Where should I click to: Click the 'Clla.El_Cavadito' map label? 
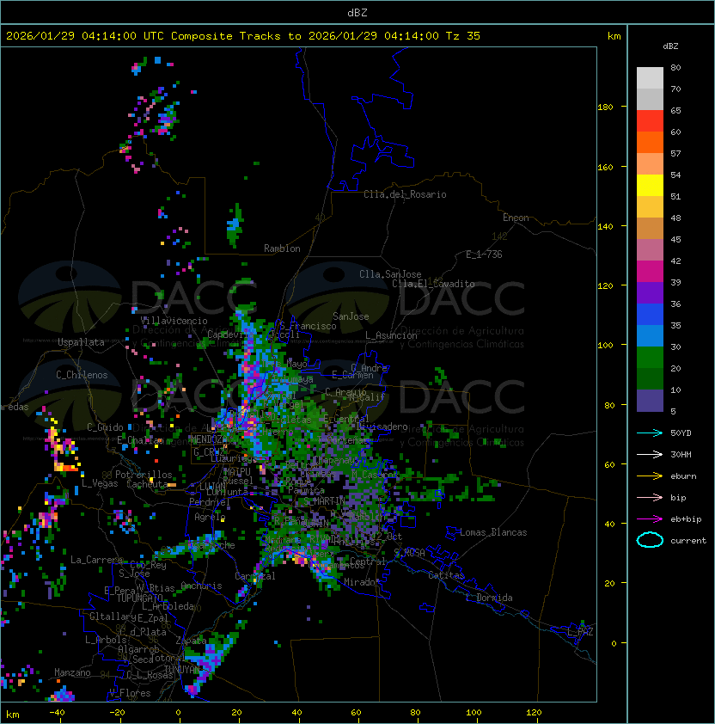[x=433, y=284]
